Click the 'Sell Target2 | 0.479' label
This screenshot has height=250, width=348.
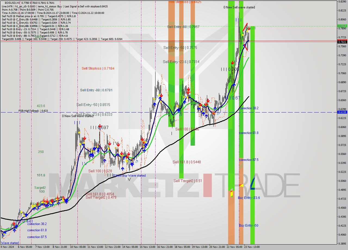click(x=101, y=197)
